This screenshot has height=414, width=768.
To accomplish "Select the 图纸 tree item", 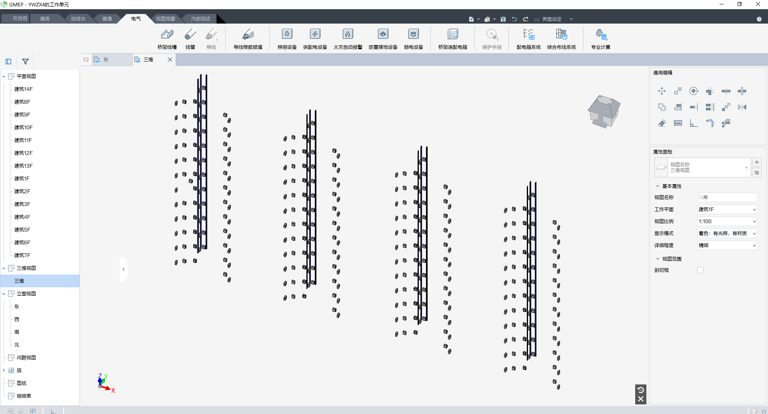I will 22,383.
